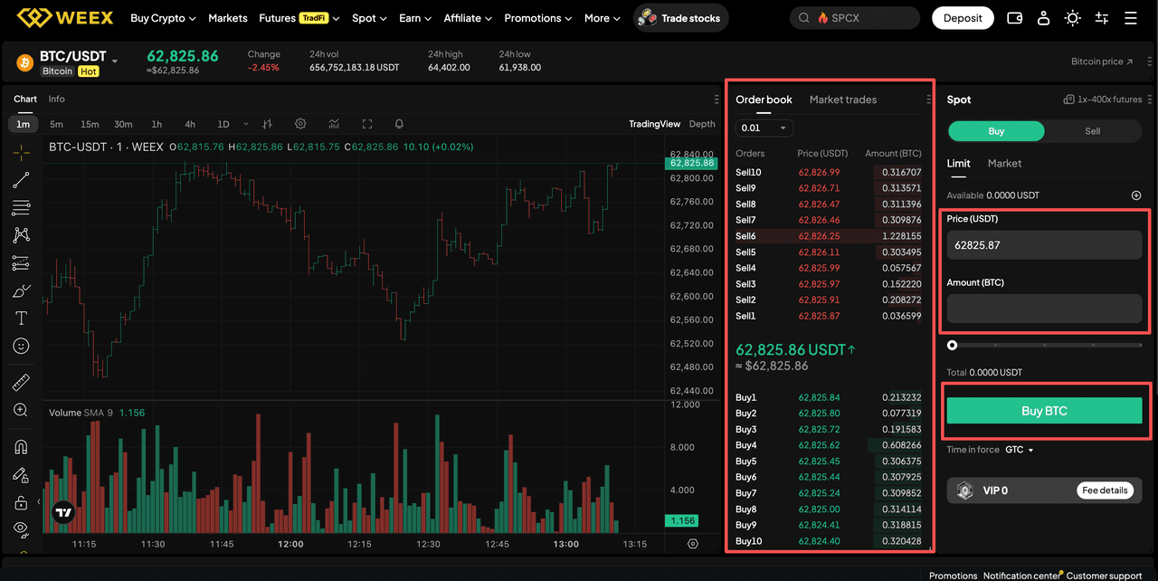Open trading layout preferences sliders icon

coord(1102,18)
